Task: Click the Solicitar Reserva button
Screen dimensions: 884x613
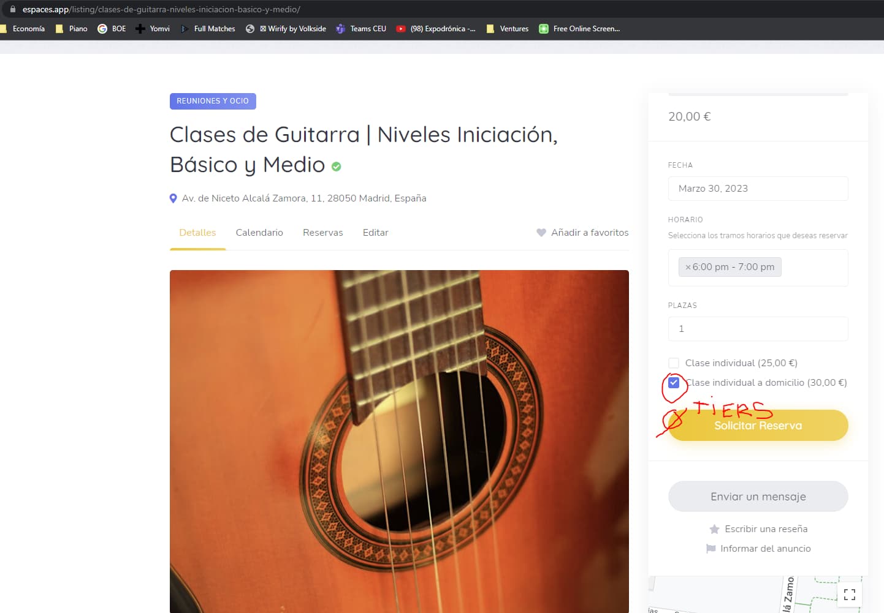Action: tap(758, 426)
